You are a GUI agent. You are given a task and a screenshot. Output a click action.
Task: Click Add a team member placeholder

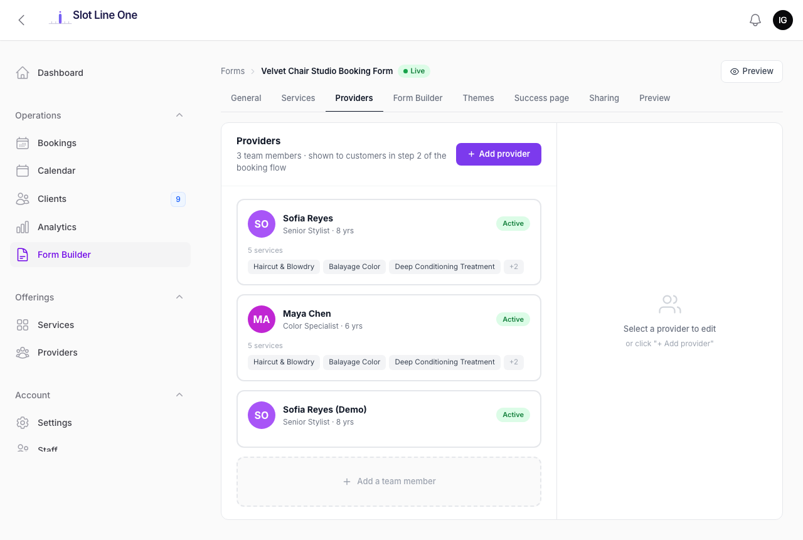pos(389,482)
